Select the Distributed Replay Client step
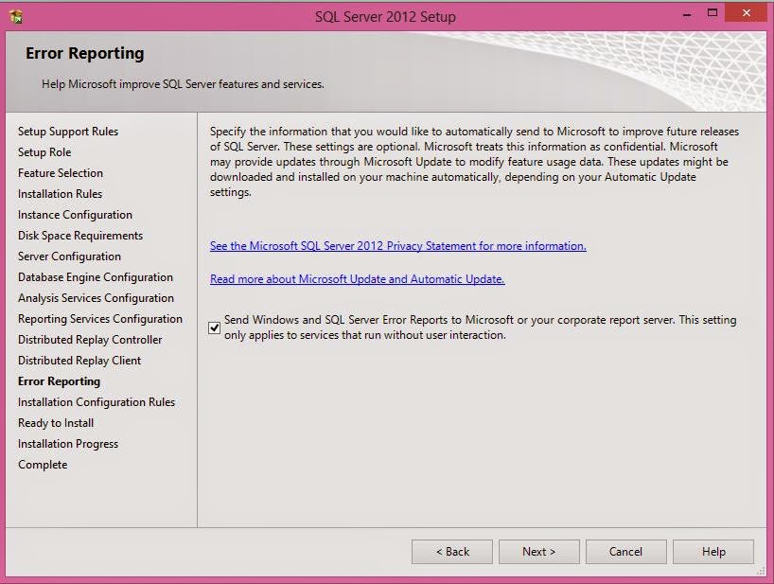 click(79, 361)
